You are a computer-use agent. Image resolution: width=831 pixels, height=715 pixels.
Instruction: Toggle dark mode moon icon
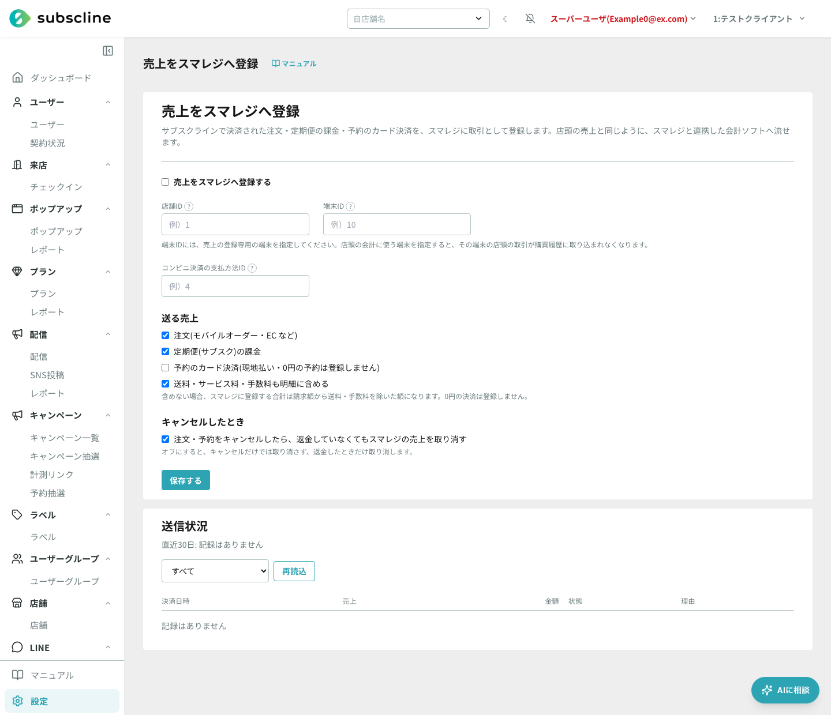[506, 19]
